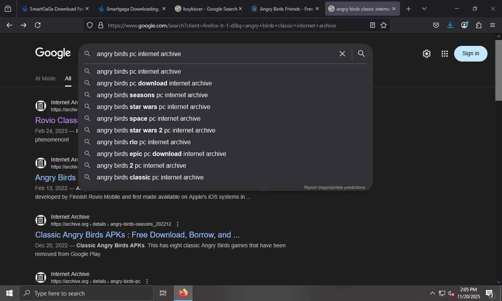Go back to the previous page
The height and width of the screenshot is (301, 502).
click(9, 25)
